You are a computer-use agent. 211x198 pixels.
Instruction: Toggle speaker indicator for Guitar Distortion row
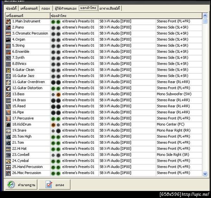tap(56, 88)
